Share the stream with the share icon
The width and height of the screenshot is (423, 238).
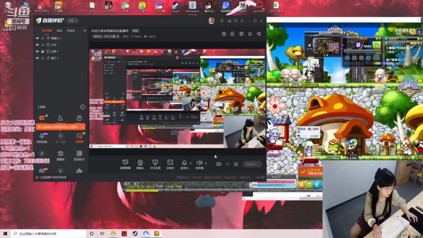pos(259,34)
